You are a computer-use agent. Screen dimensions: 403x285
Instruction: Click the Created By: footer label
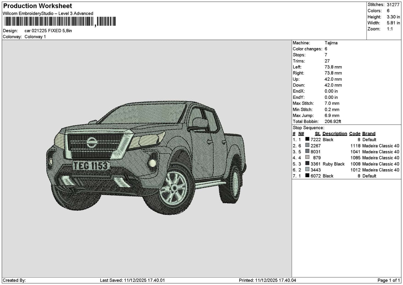coord(14,280)
